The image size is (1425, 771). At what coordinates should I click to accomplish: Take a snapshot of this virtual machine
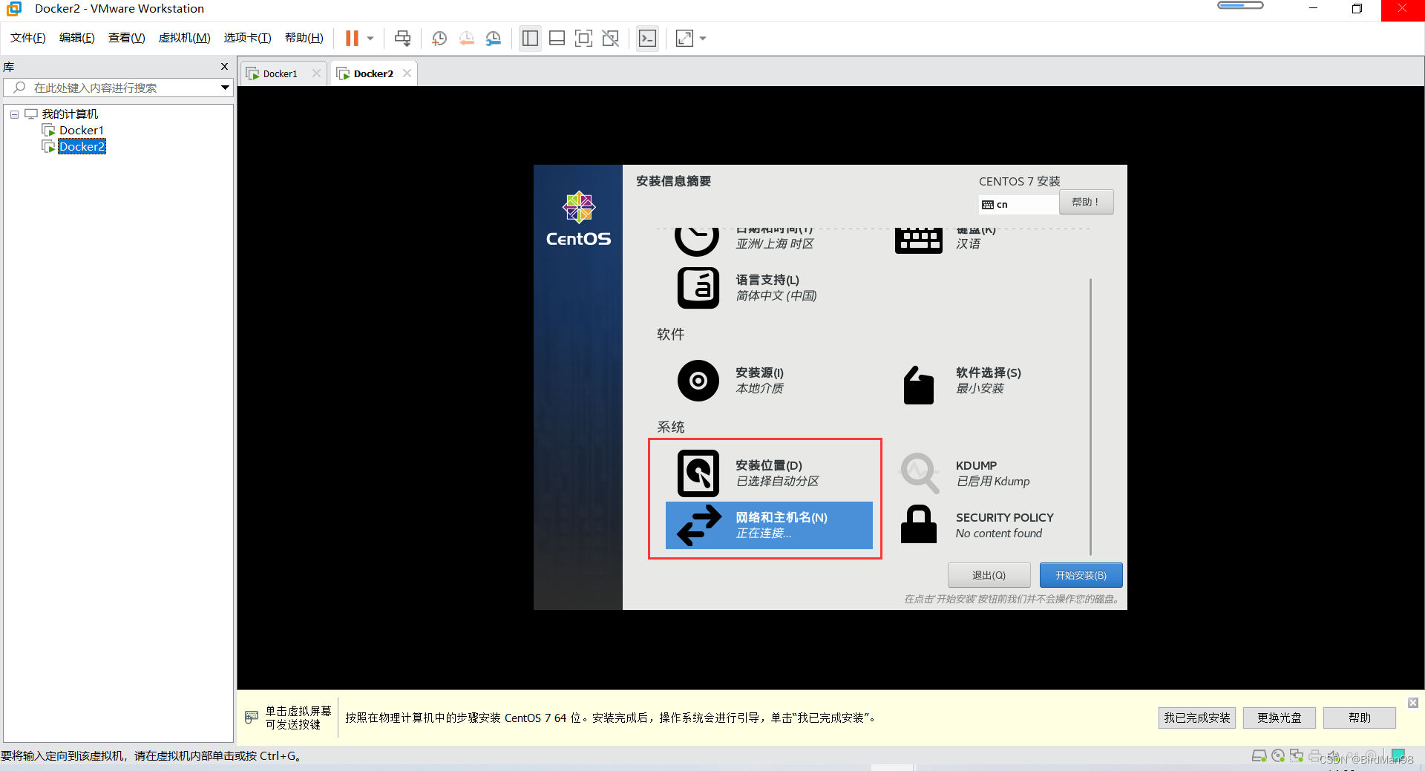439,38
